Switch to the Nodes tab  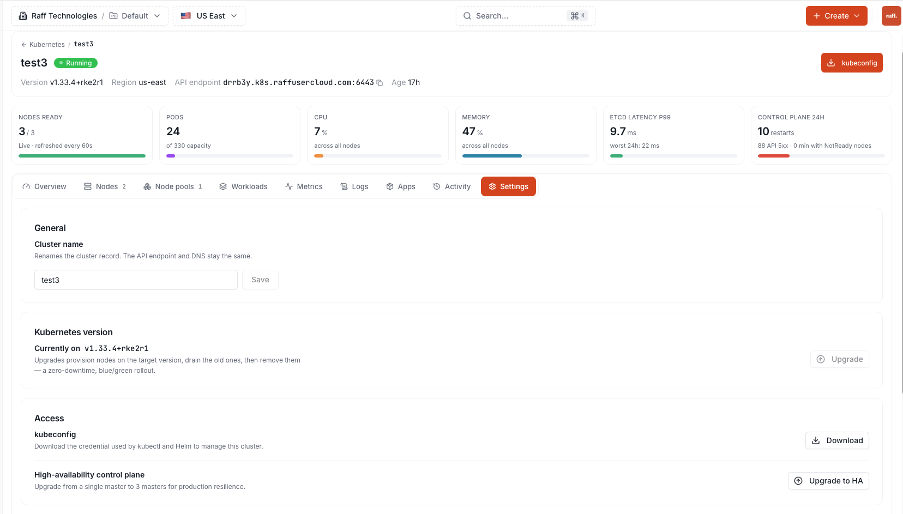(105, 186)
